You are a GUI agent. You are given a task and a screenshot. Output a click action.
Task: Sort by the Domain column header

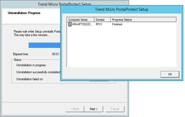(x=102, y=20)
